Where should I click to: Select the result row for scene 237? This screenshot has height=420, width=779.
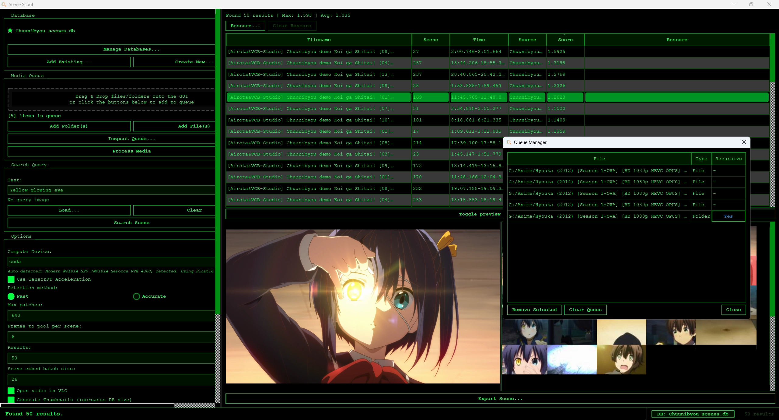click(498, 74)
